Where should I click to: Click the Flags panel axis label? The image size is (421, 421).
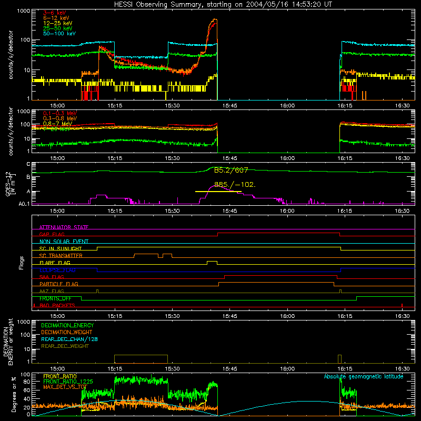click(x=21, y=263)
